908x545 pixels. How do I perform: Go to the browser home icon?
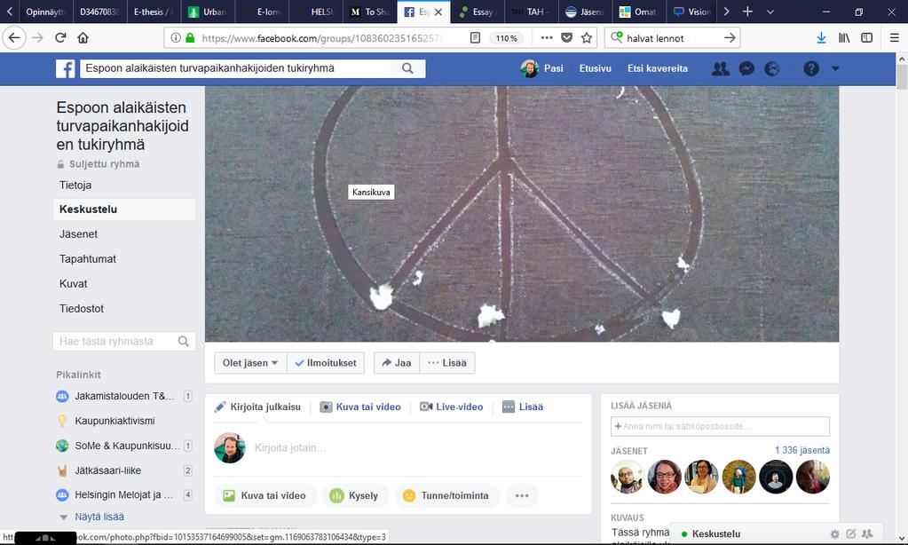click(x=83, y=37)
